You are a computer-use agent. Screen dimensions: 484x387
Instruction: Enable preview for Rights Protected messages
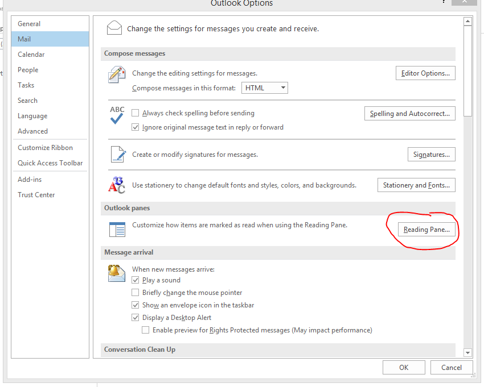tap(145, 330)
